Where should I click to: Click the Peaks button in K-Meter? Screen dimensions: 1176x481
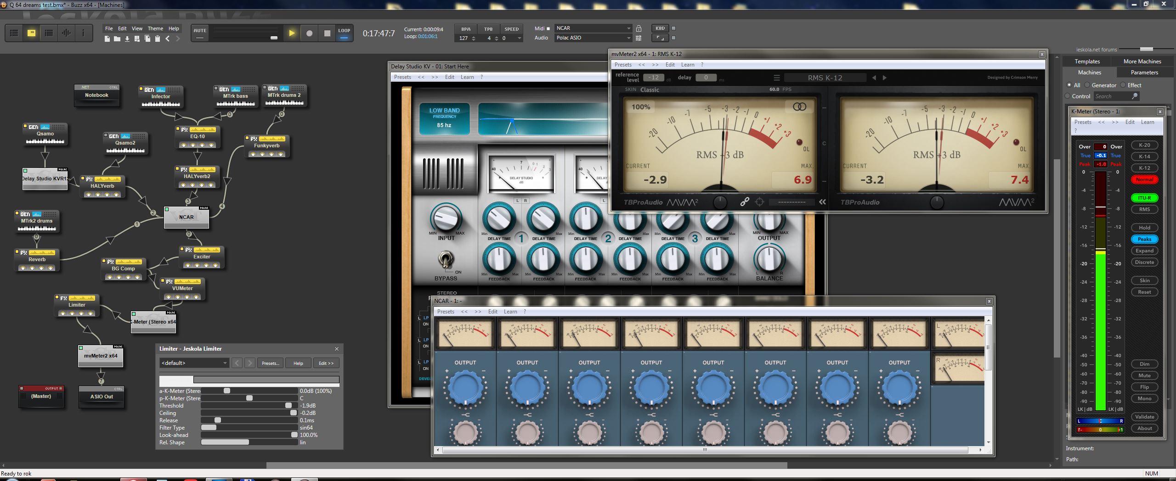[x=1144, y=239]
